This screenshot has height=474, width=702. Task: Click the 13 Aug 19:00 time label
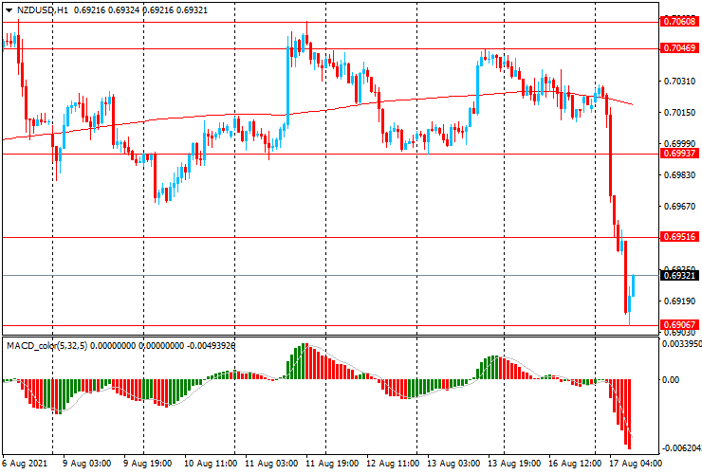[x=514, y=464]
